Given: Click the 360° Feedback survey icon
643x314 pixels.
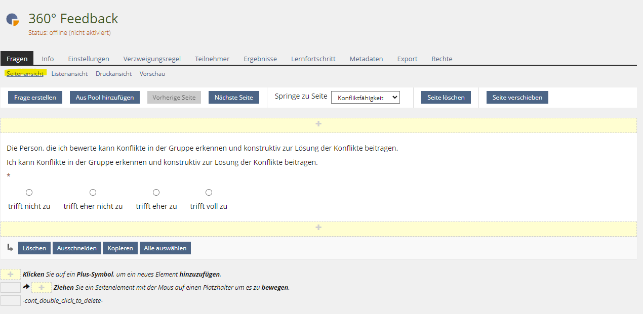Looking at the screenshot, I should (13, 19).
